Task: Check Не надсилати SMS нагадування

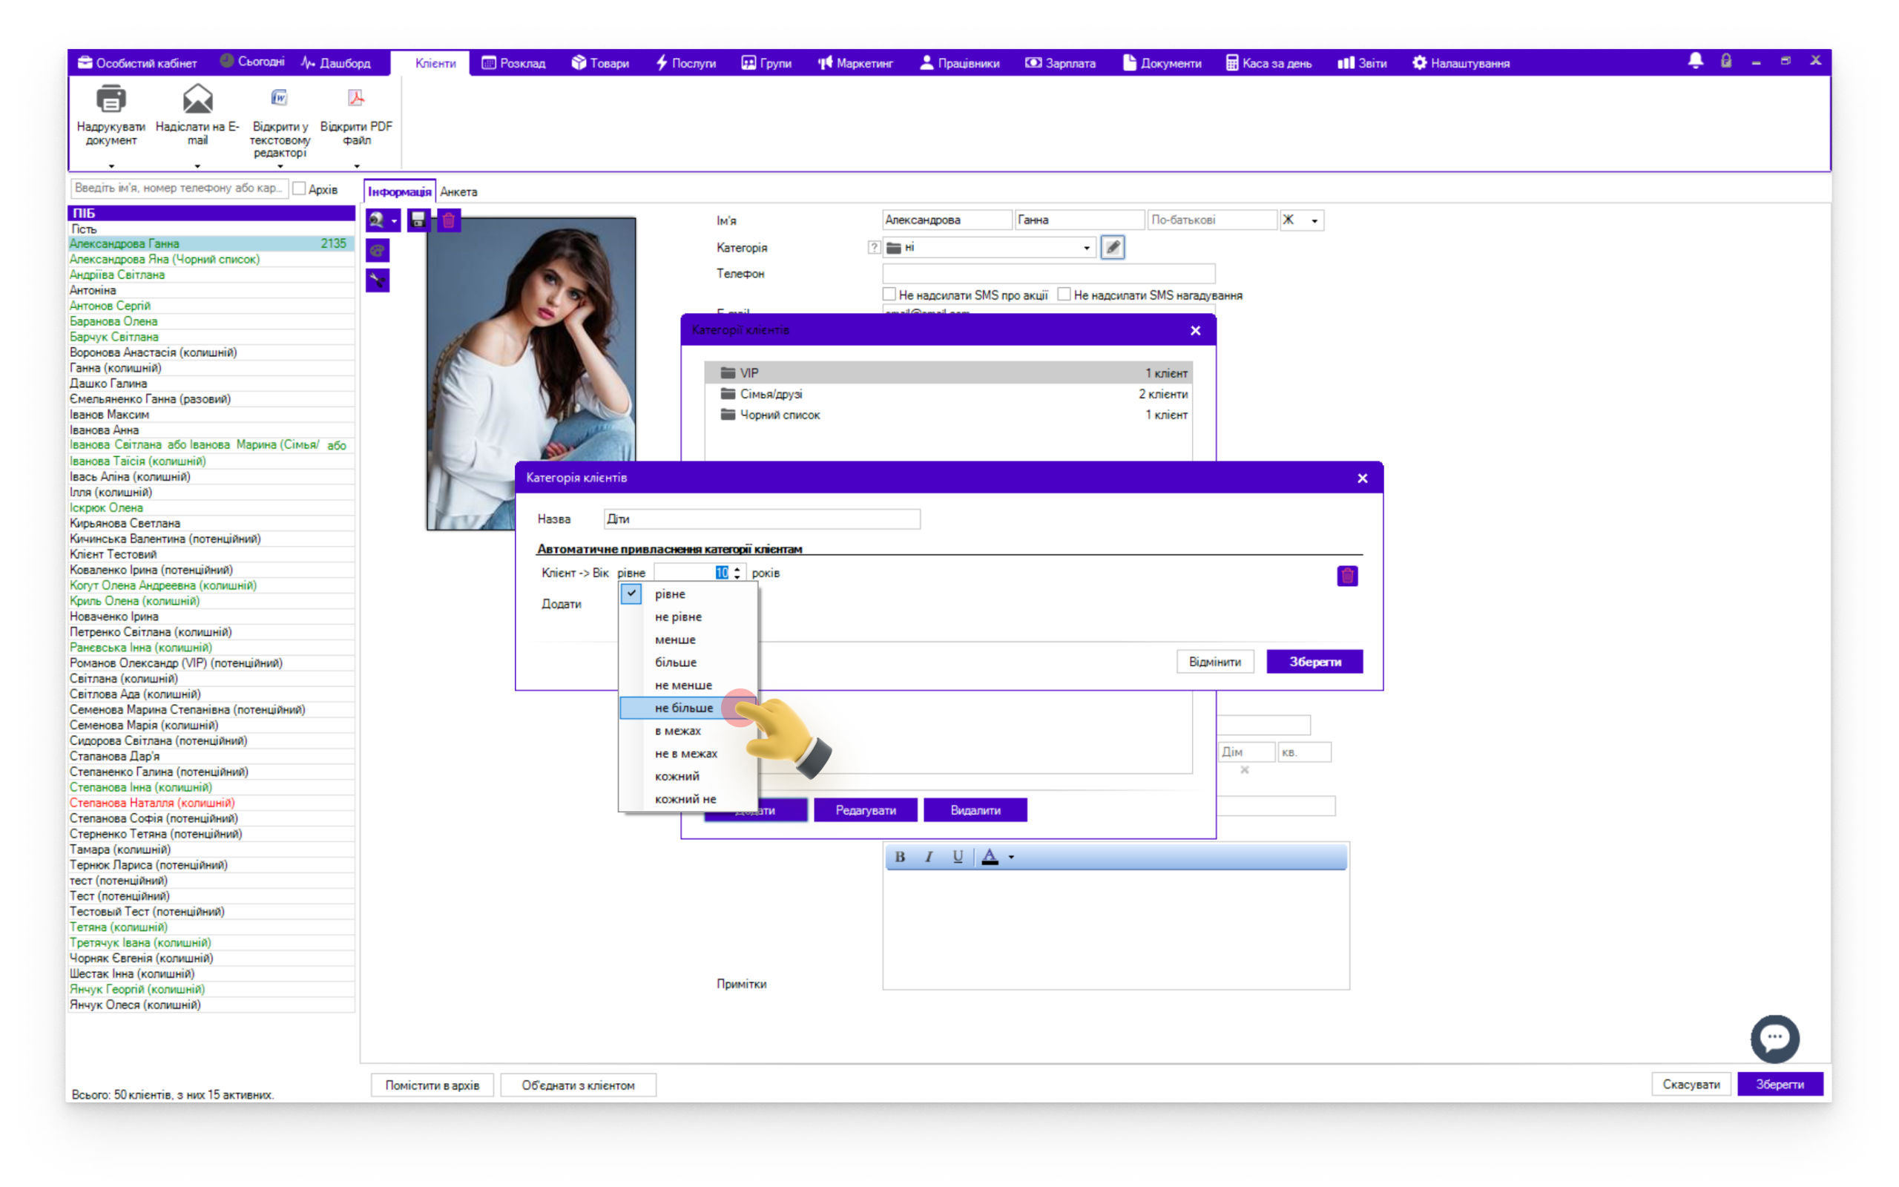Action: (x=1064, y=295)
